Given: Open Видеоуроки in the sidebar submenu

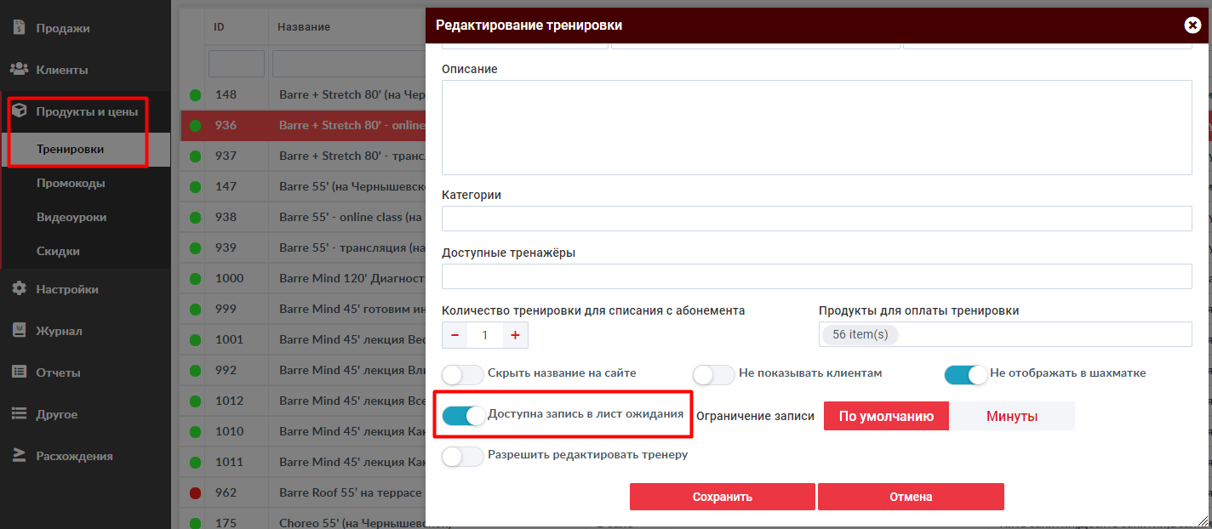Looking at the screenshot, I should tap(71, 217).
